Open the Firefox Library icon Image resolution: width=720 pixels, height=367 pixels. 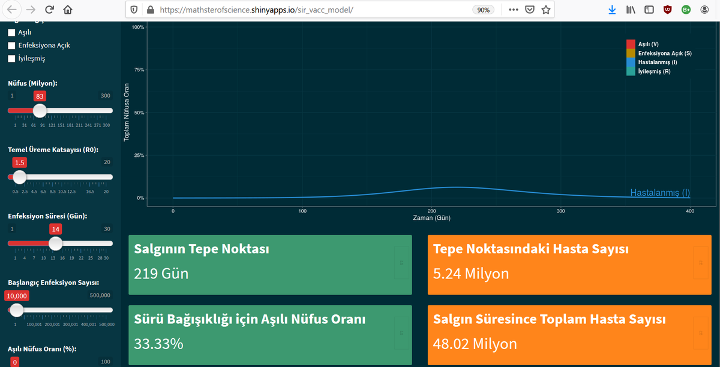pos(631,9)
